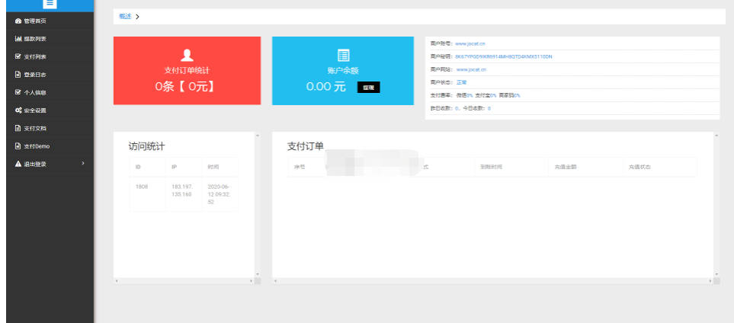Expand the 退出登录 chevron arrow
Viewport: 734px width, 323px height.
82,164
